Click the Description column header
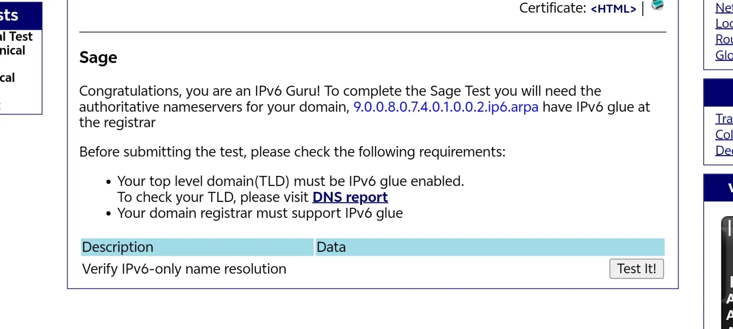 pos(197,247)
